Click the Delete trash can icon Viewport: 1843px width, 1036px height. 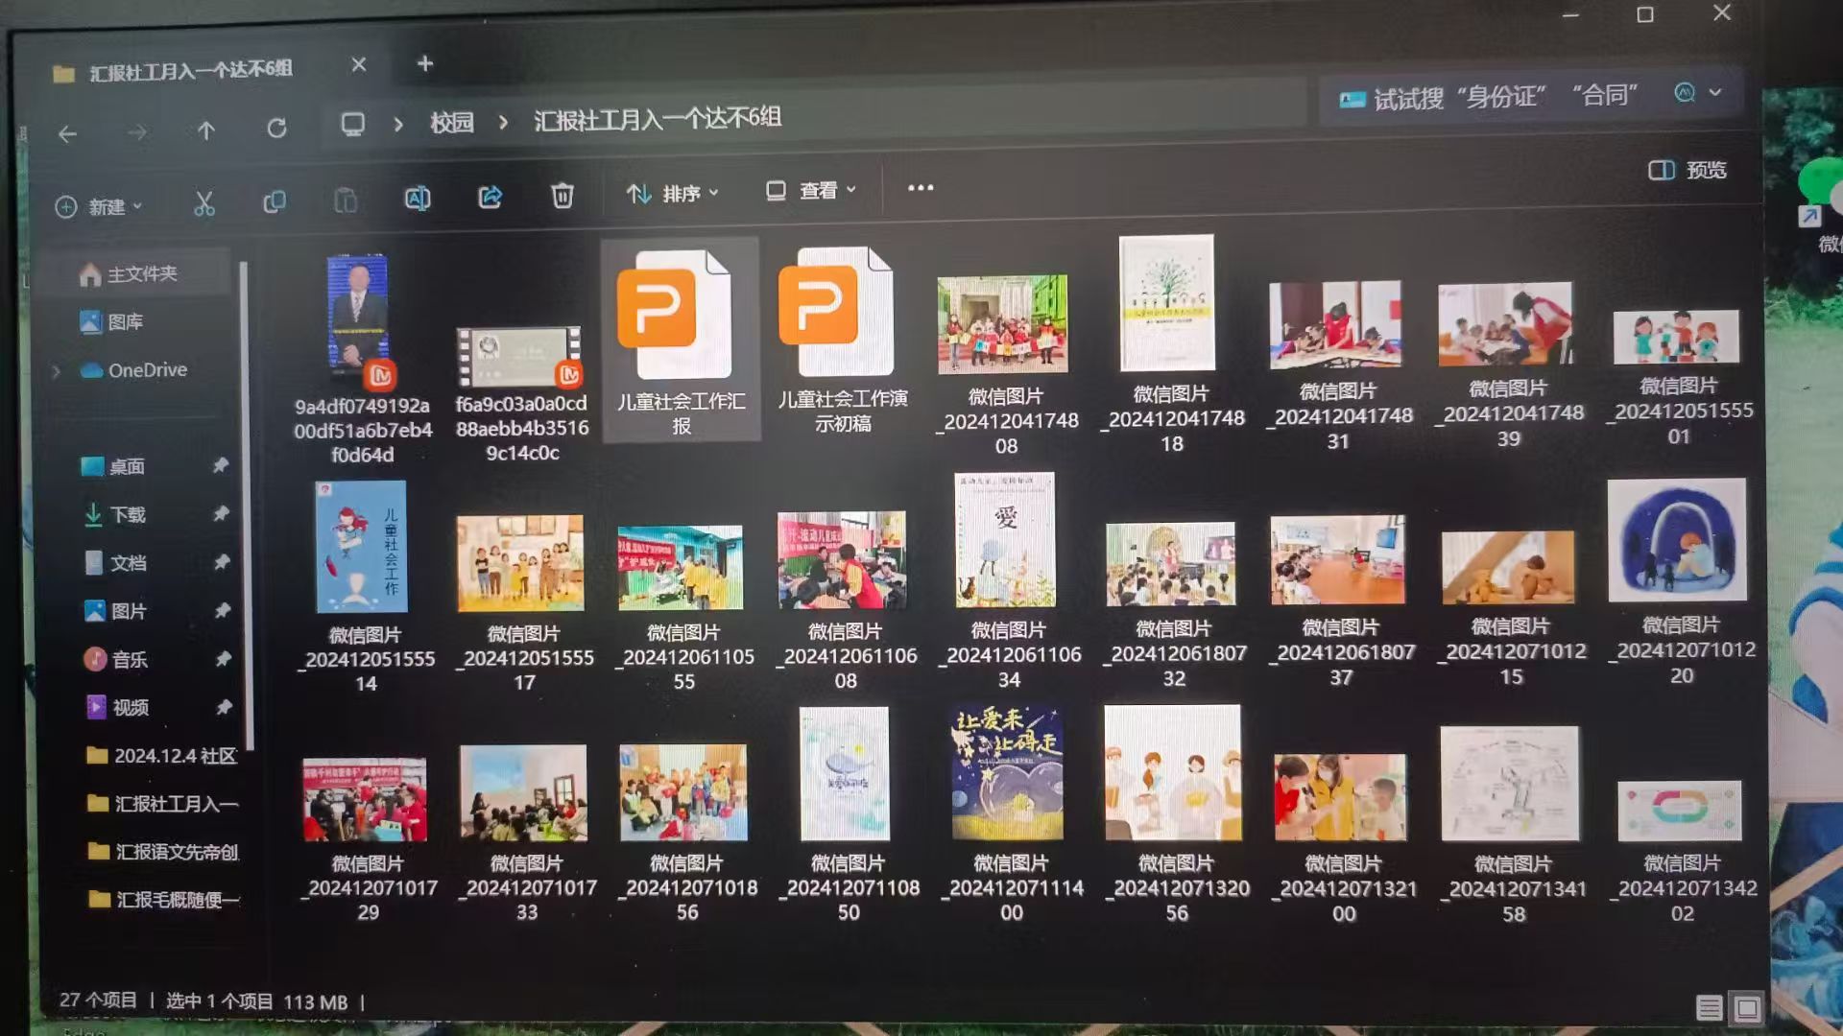point(562,196)
